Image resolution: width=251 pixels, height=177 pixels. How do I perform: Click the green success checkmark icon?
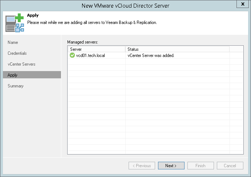pos(72,55)
